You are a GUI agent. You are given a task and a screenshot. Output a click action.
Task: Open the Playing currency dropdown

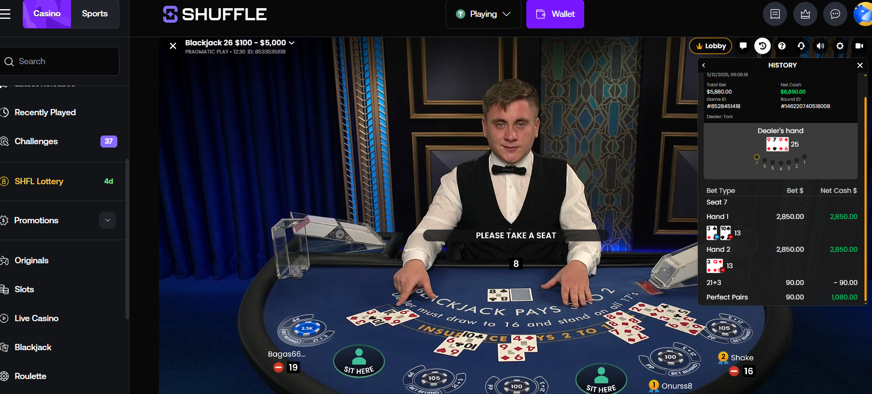pyautogui.click(x=483, y=14)
